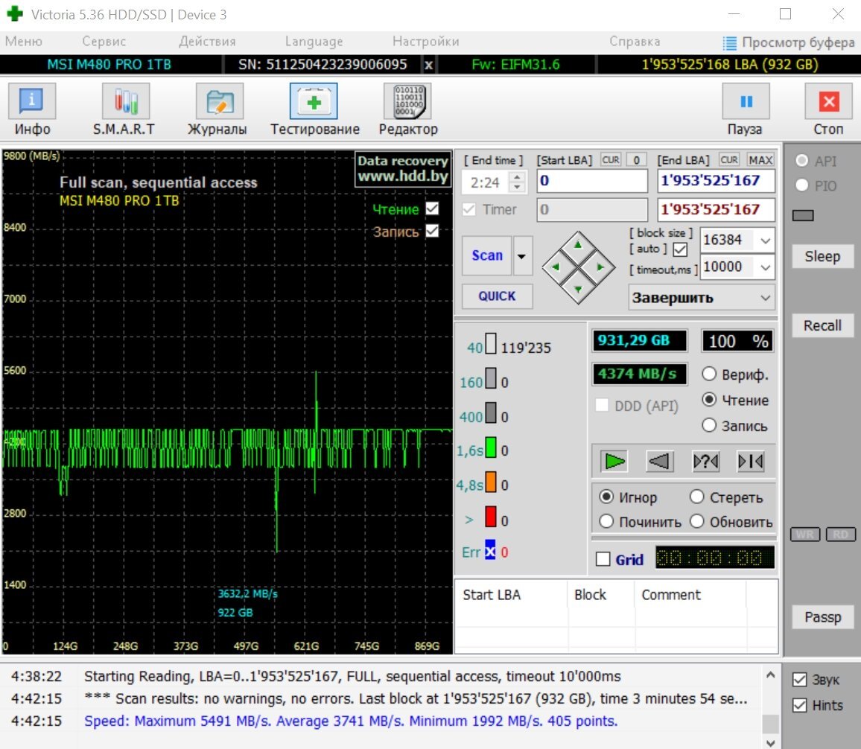Image resolution: width=861 pixels, height=749 pixels.
Task: Expand the Завершить end-action dropdown
Action: point(765,298)
